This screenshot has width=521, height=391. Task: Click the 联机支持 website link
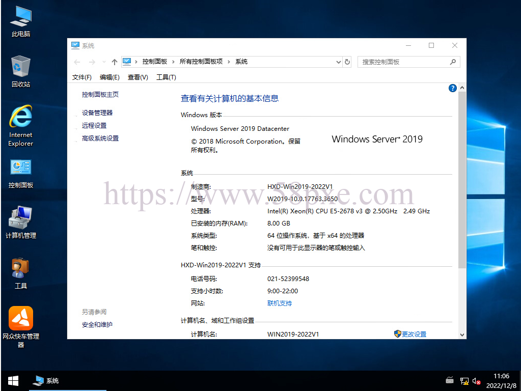pos(280,303)
